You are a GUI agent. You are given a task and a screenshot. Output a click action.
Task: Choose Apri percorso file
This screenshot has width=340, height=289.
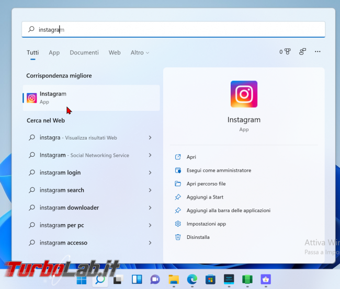(x=206, y=184)
